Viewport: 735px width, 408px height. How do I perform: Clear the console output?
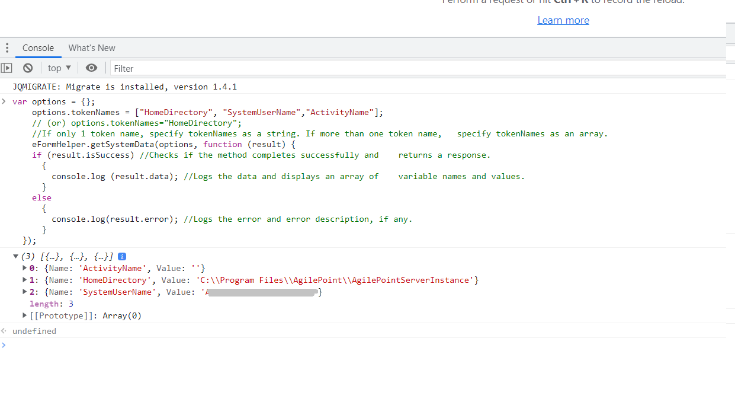click(x=28, y=68)
